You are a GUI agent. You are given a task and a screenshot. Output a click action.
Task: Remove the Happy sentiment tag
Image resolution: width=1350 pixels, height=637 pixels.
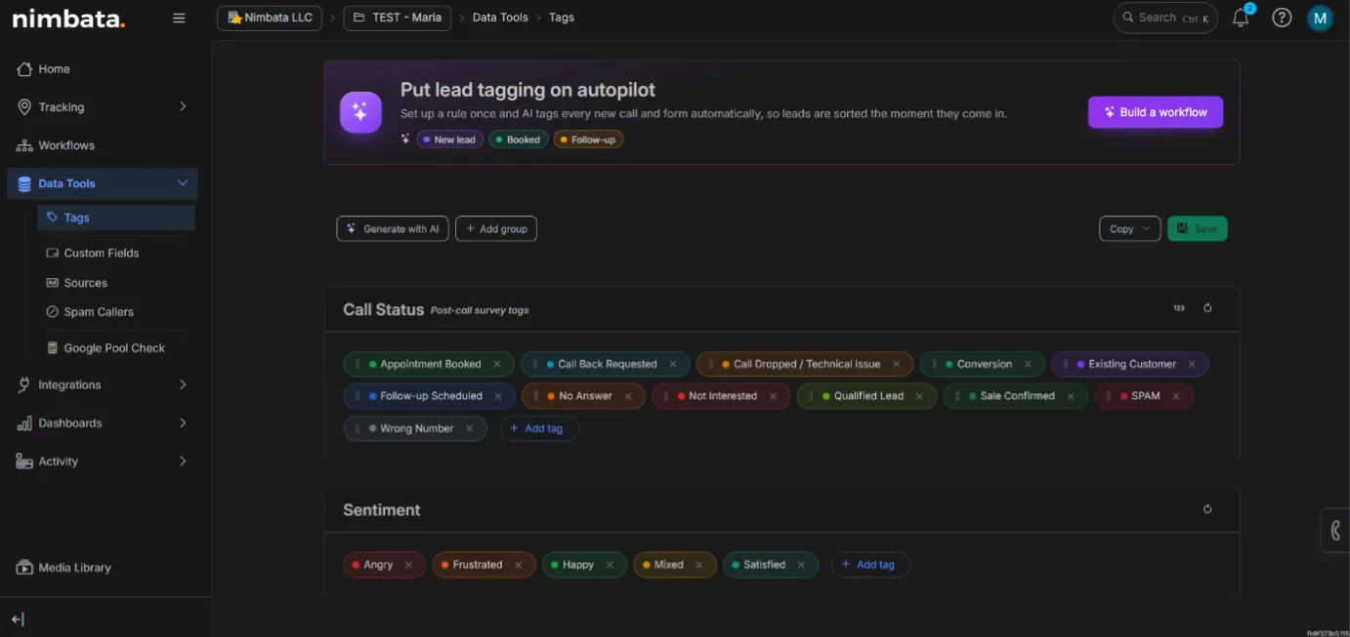pyautogui.click(x=610, y=565)
